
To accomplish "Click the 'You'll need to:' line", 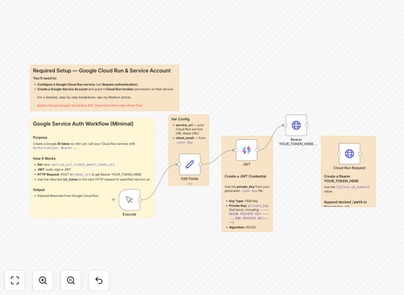I will [45, 78].
